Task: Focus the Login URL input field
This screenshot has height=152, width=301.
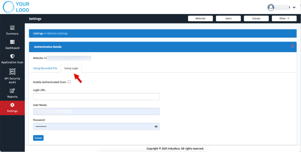Action: [96, 97]
